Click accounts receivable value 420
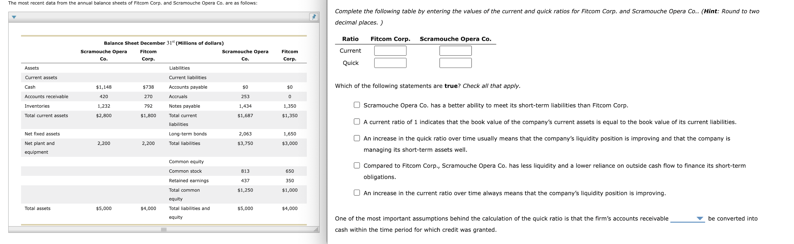Screen dimensions: 794x244 click(x=104, y=96)
